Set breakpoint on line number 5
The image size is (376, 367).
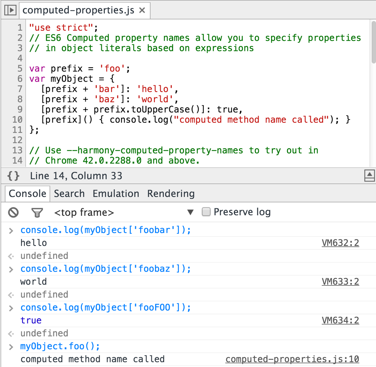click(x=20, y=68)
